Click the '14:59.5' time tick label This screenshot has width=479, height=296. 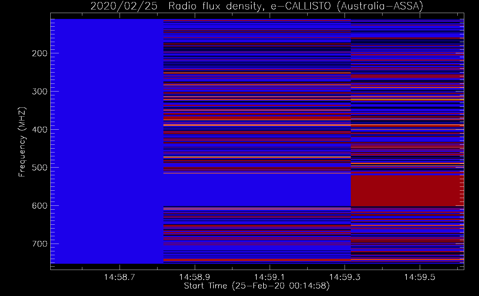[420, 277]
